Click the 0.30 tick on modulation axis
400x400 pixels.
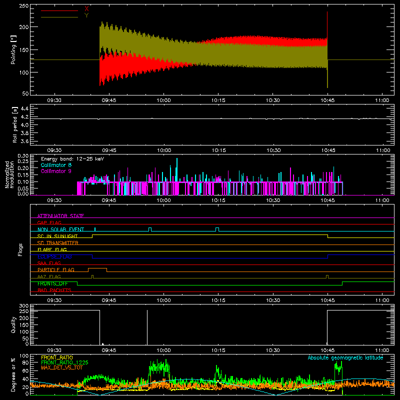pos(23,156)
